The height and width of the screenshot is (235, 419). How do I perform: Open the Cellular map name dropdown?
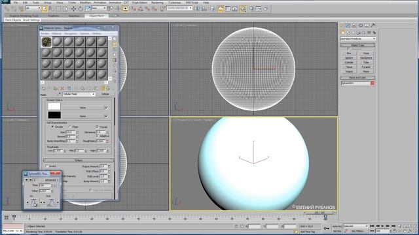pos(79,94)
